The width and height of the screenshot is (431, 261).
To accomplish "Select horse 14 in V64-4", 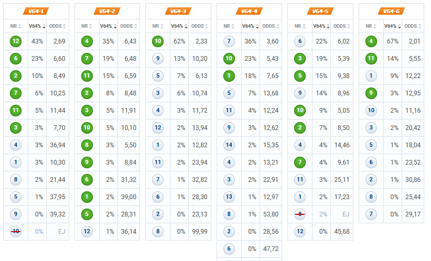I will [x=229, y=145].
